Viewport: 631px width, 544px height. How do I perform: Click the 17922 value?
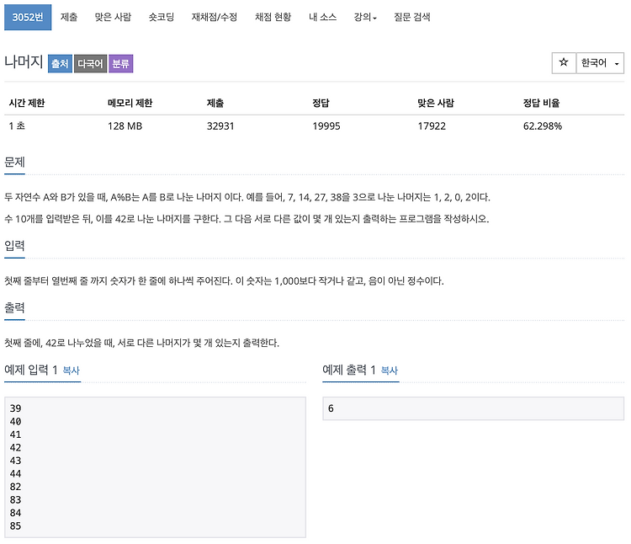(x=432, y=126)
